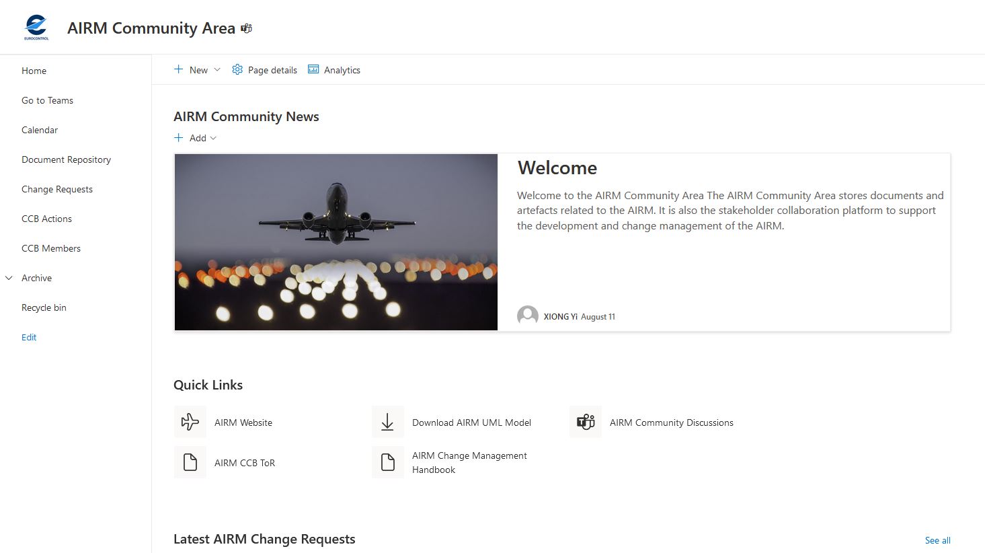
Task: Collapse the Archive chevron in navigation
Action: click(9, 278)
